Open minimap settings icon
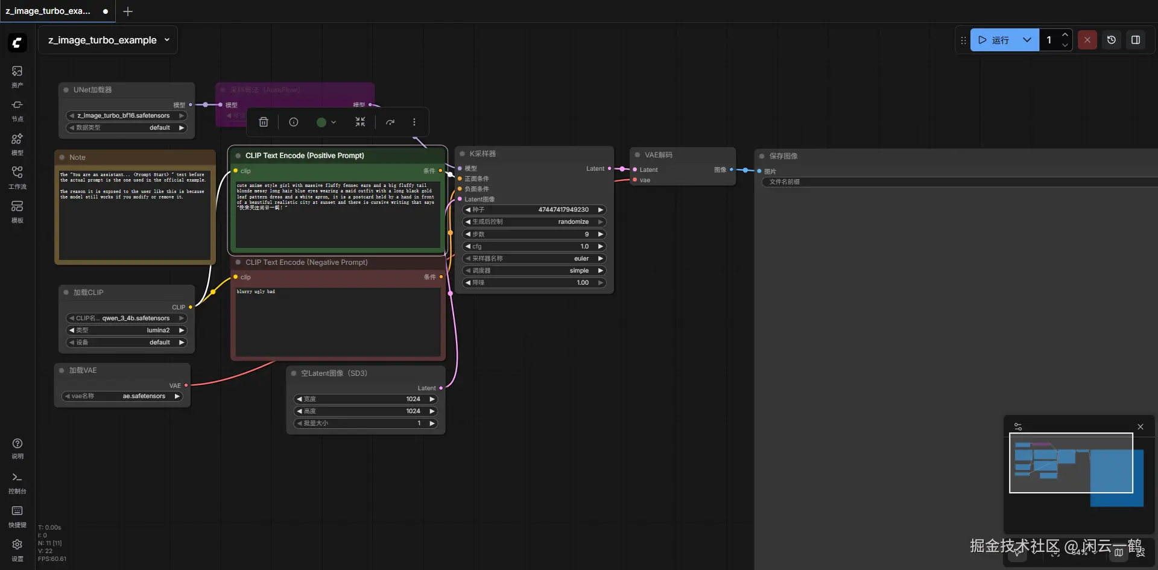This screenshot has height=570, width=1158. [1018, 426]
